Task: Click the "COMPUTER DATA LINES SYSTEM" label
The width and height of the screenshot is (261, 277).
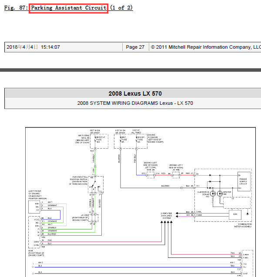Action: pos(166,216)
